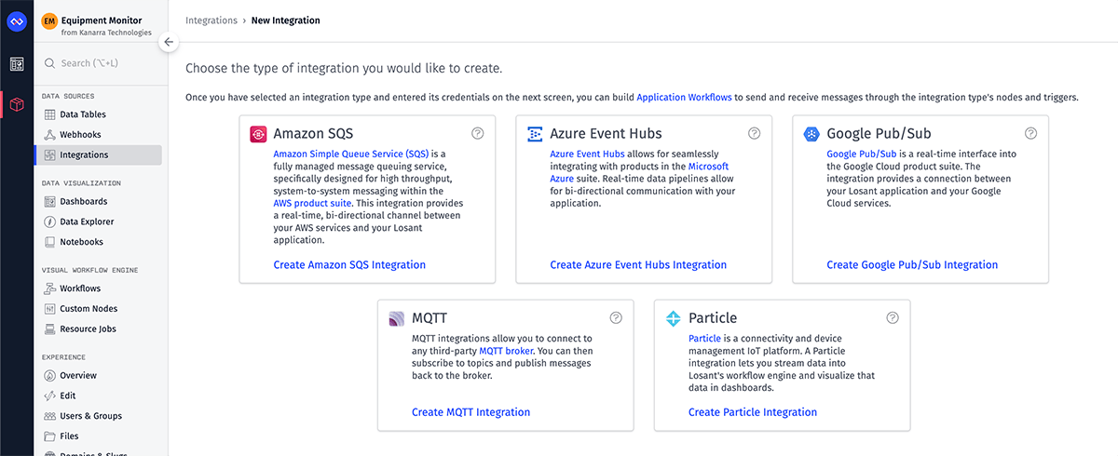Screen dimensions: 1118x456
Task: Click the EM application avatar
Action: [x=50, y=20]
